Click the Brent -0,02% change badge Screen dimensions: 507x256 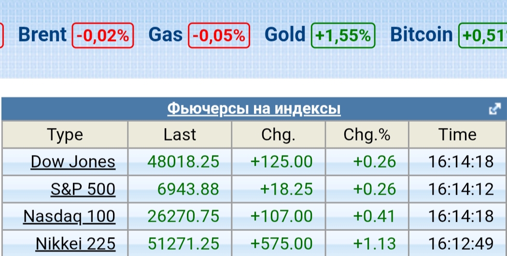[103, 35]
